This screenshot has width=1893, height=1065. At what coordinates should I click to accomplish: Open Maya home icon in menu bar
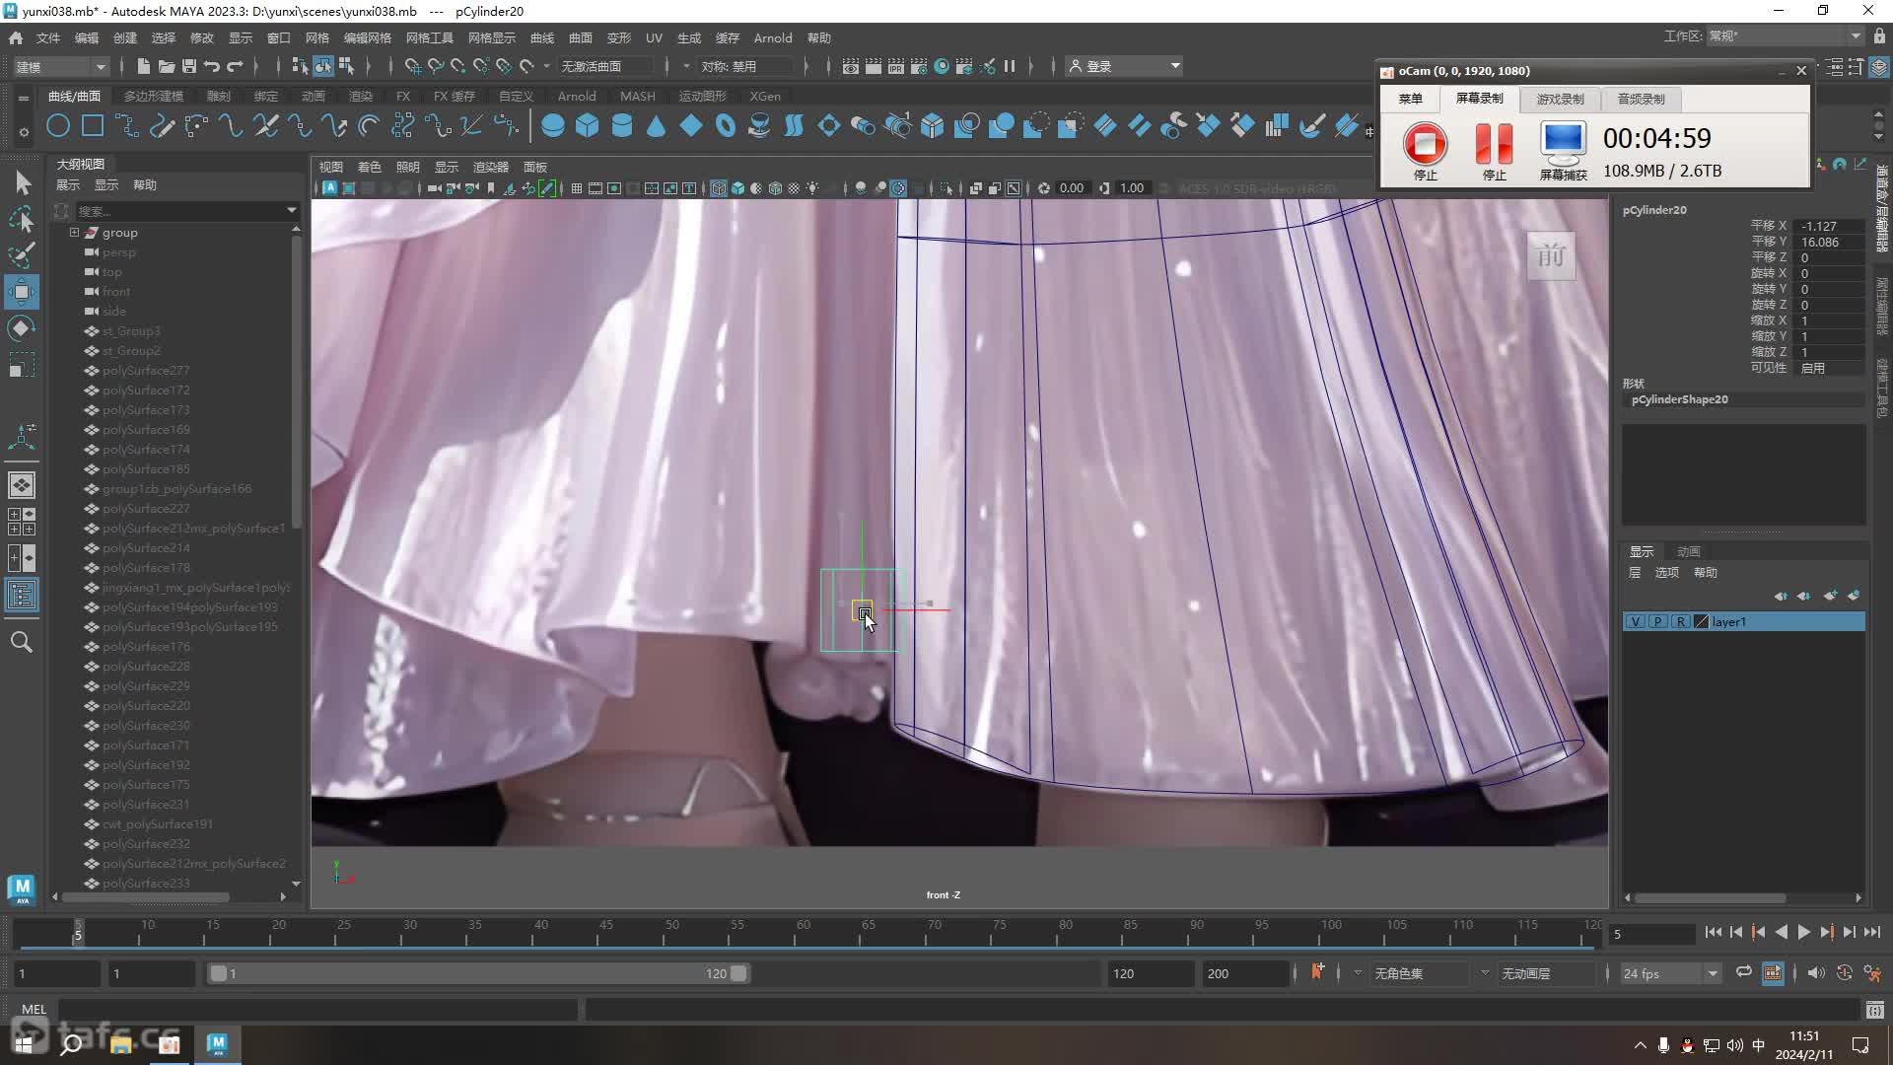[x=16, y=37]
